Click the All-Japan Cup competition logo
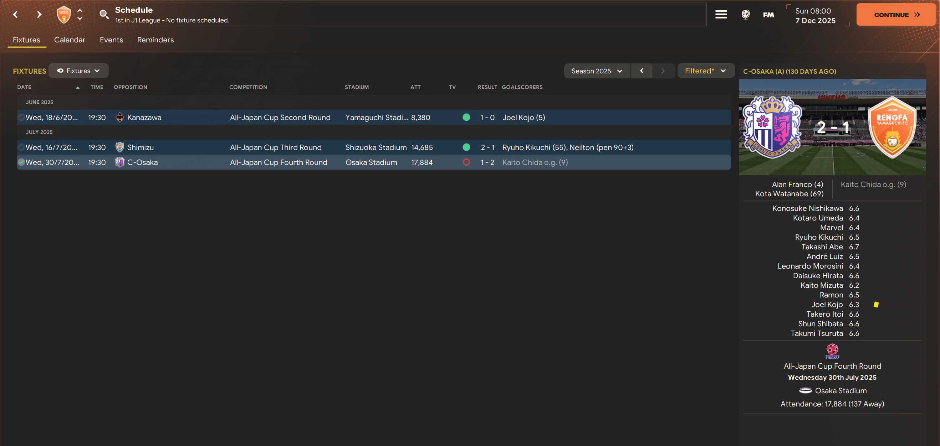 click(x=832, y=351)
